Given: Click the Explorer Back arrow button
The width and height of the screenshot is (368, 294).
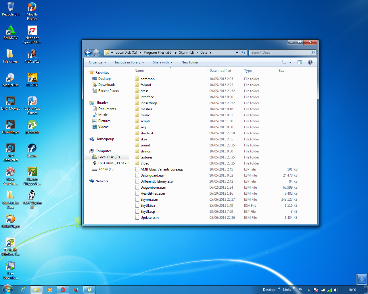Looking at the screenshot, I should 88,53.
